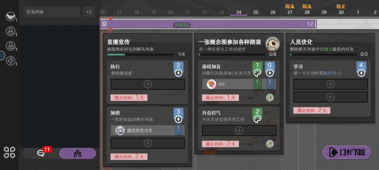Image resolution: width=379 pixels, height=170 pixels.
Task: Click small skull icon under 添砖加瓦
Action: (x=270, y=98)
